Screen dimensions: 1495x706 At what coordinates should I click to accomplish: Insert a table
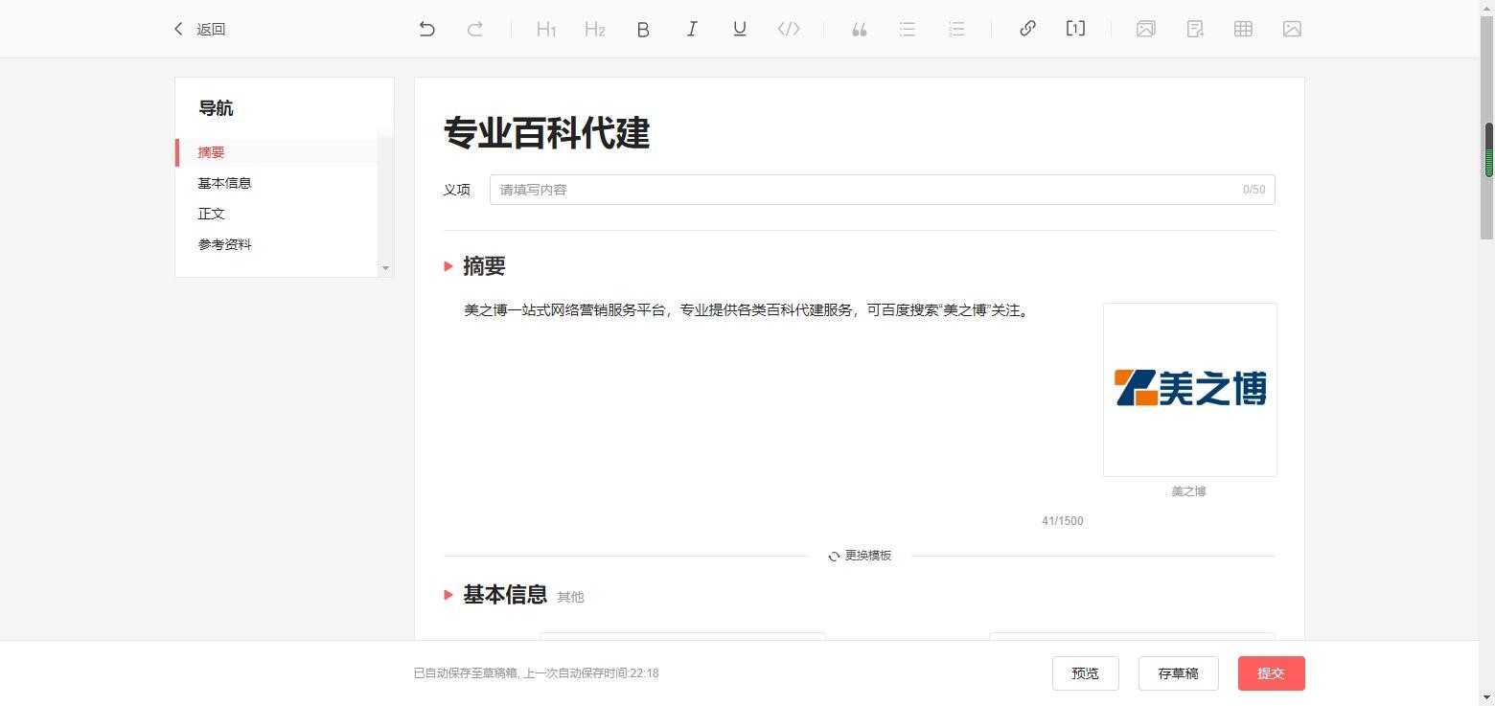point(1243,29)
